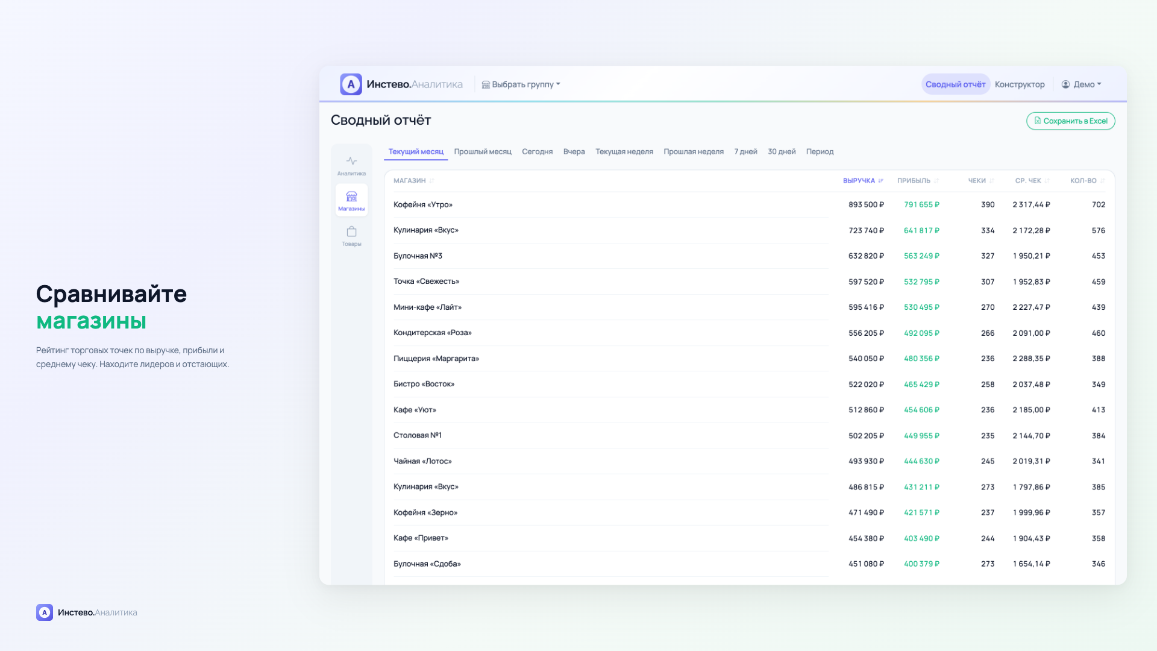Sort by Ср. чек column sort icon

pyautogui.click(x=1047, y=181)
